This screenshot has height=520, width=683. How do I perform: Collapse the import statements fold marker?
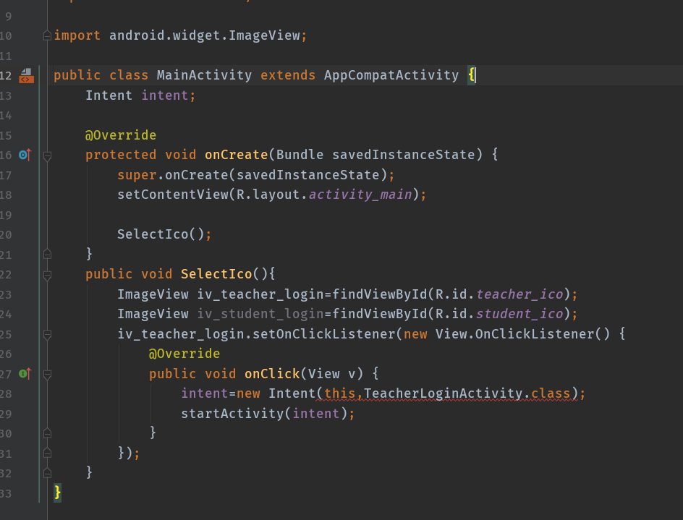click(47, 35)
